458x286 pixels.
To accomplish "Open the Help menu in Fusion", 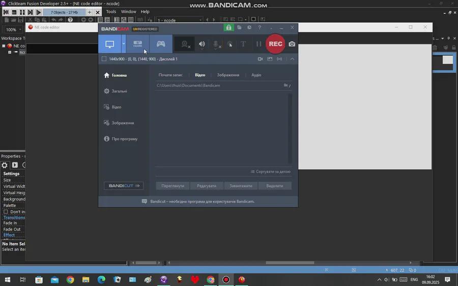I will tap(145, 12).
